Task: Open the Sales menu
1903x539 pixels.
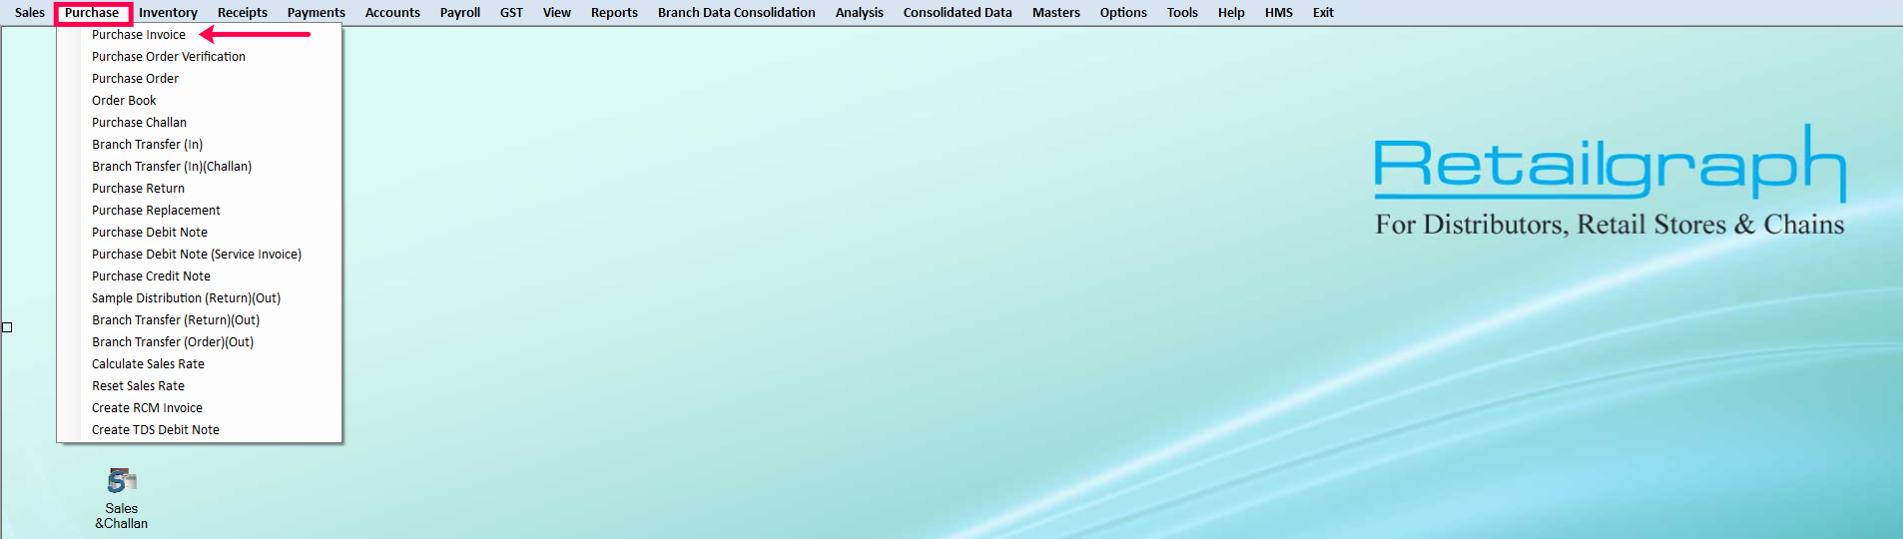Action: point(30,13)
